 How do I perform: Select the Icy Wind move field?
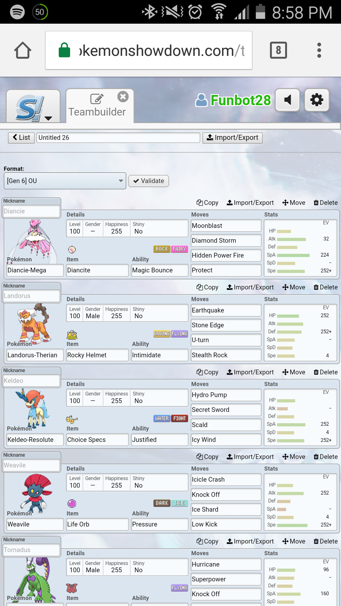coord(226,440)
